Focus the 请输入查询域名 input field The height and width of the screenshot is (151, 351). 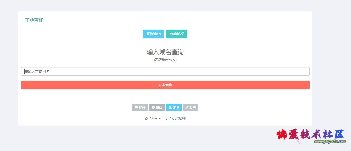pyautogui.click(x=165, y=71)
